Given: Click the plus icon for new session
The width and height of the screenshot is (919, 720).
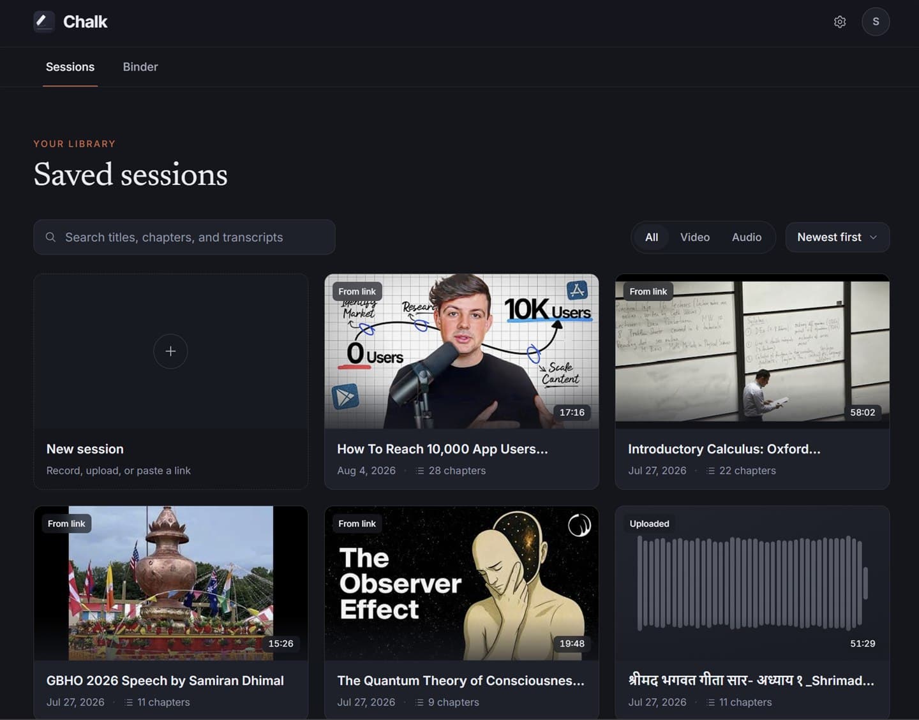Looking at the screenshot, I should [x=170, y=351].
